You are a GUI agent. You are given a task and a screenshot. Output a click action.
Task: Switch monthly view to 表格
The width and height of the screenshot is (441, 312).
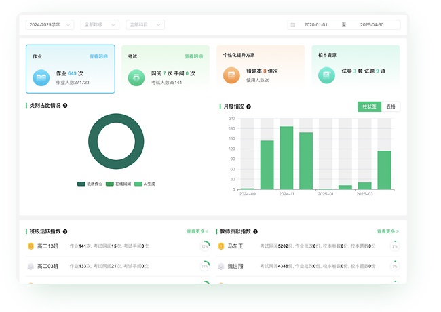pos(391,106)
